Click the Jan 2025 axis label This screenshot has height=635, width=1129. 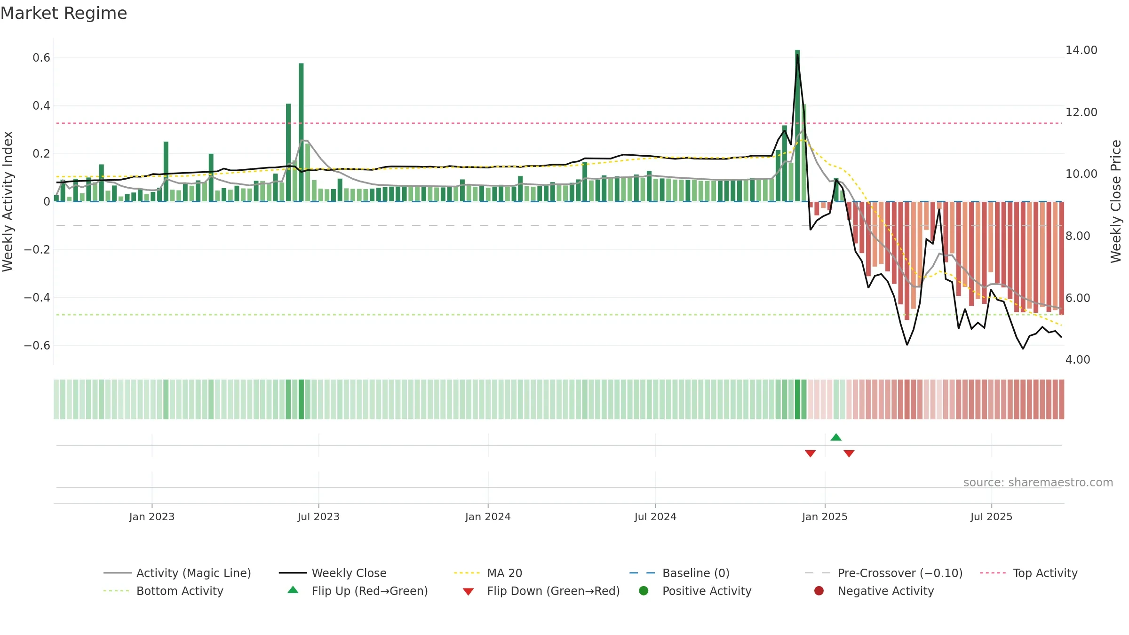click(825, 516)
